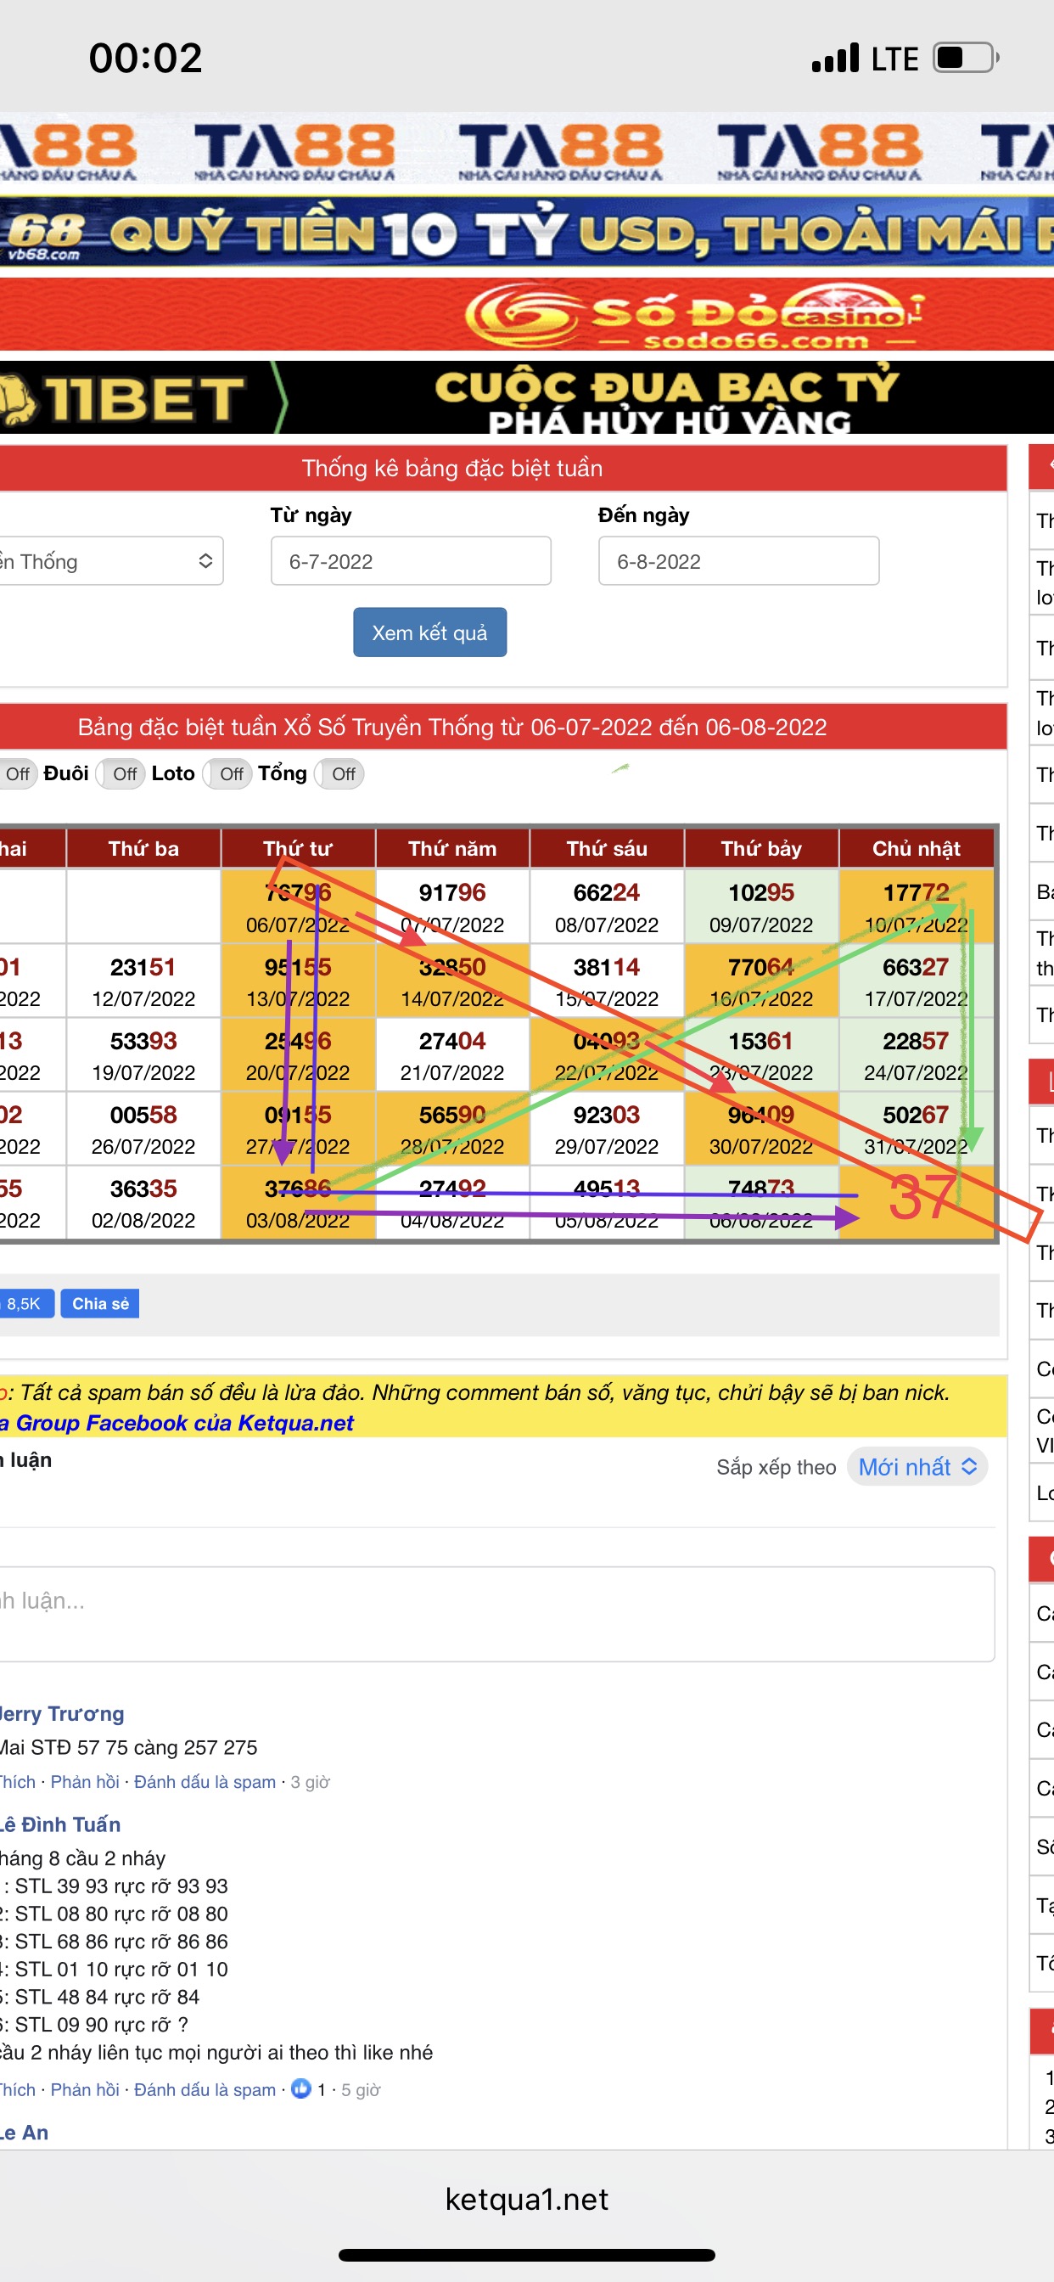Open the vb68 10 tỷ USD banner
The width and height of the screenshot is (1054, 2282).
(527, 232)
